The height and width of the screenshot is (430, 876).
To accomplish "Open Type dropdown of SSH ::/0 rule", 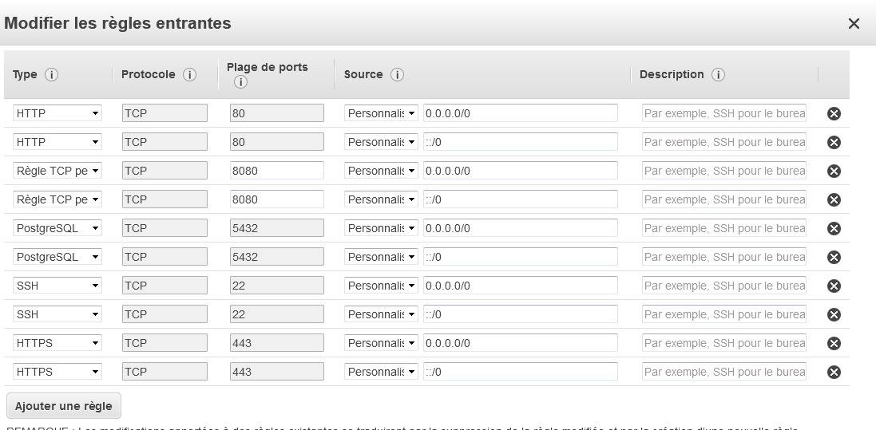I will (57, 314).
